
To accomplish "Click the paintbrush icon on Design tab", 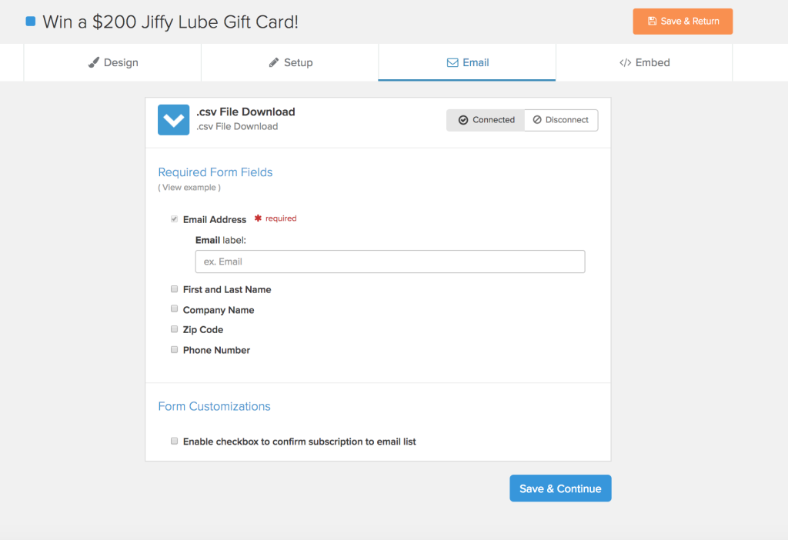I will (x=93, y=62).
